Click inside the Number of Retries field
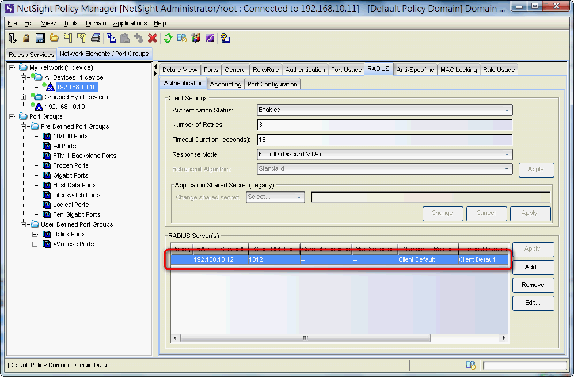Screen dimensions: 574x377 point(385,125)
